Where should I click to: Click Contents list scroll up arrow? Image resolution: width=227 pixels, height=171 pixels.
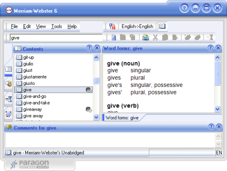(x=96, y=58)
